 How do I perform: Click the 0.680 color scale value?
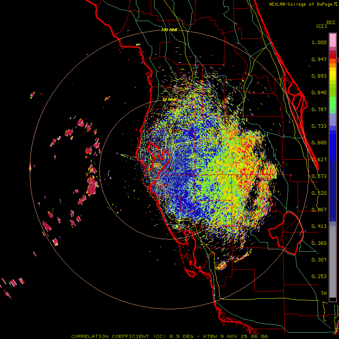pos(319,143)
